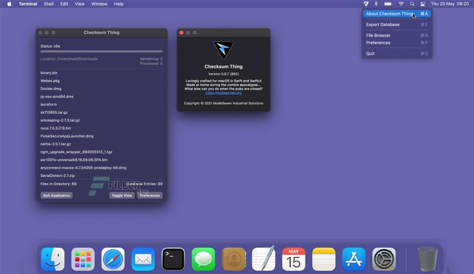Select Docker.dmg in the file list
Viewport: 474px width, 274px height.
(101, 88)
